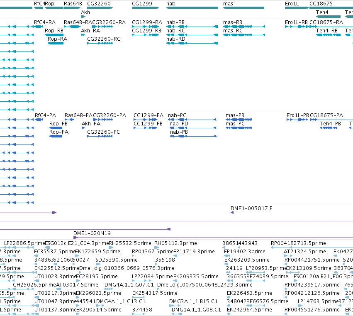
Task: Select the SD25390.5prime EST label
Action: [x=117, y=260]
